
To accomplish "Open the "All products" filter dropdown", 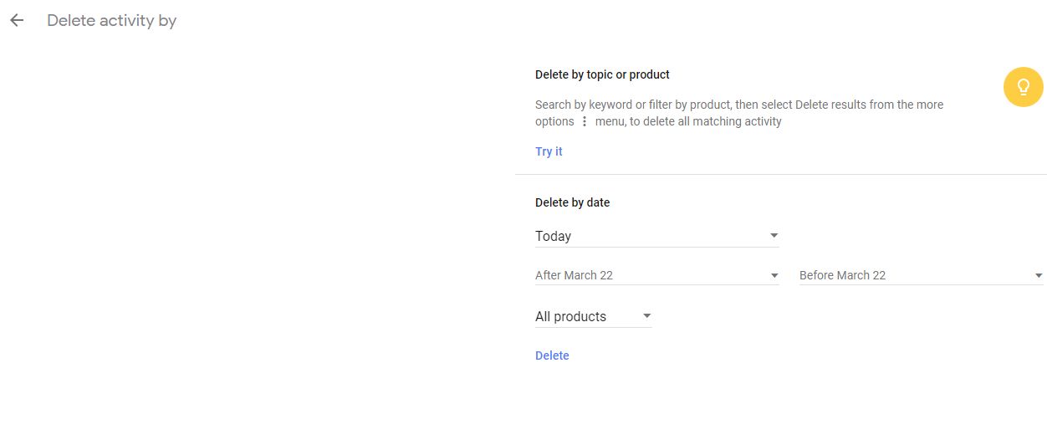I will (x=593, y=316).
